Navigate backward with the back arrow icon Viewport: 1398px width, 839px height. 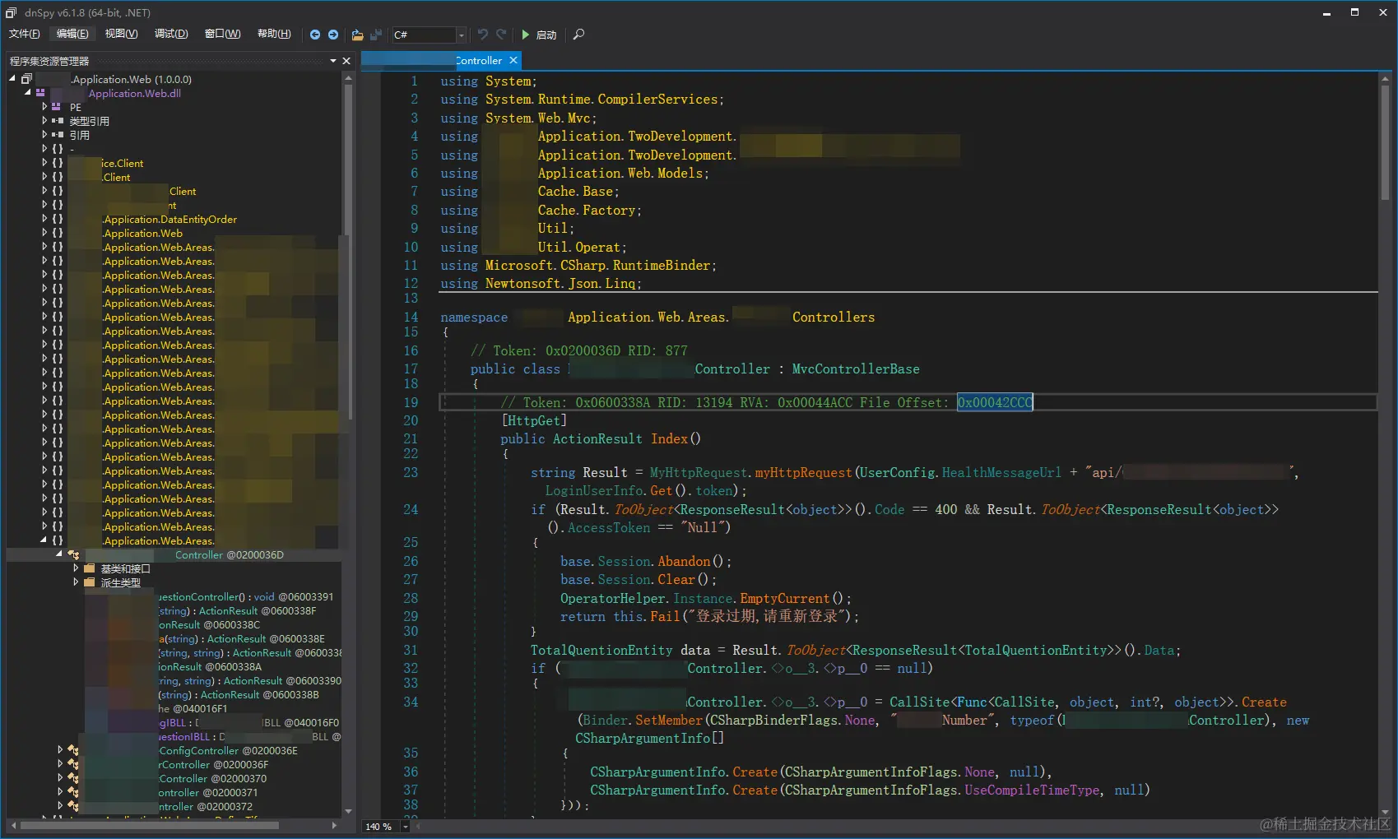click(314, 35)
